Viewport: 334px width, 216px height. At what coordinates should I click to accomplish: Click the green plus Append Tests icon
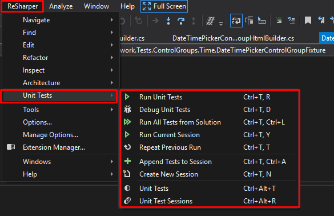[x=127, y=161]
